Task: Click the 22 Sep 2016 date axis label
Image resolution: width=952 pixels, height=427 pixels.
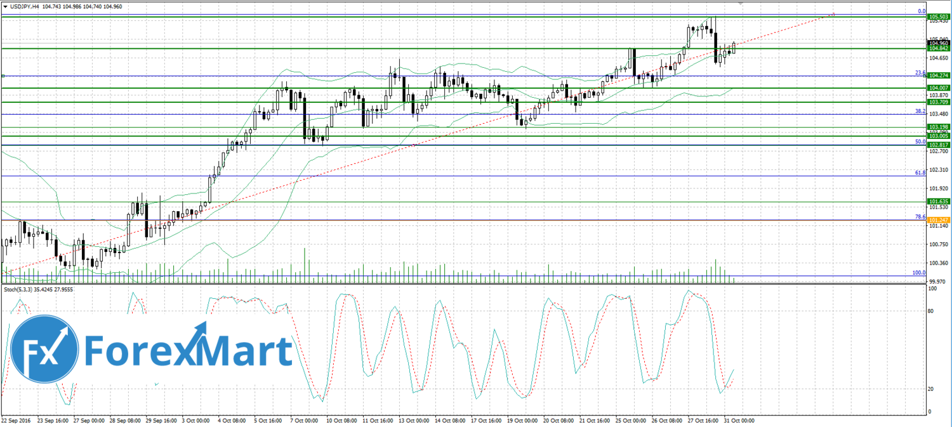Action: click(17, 420)
